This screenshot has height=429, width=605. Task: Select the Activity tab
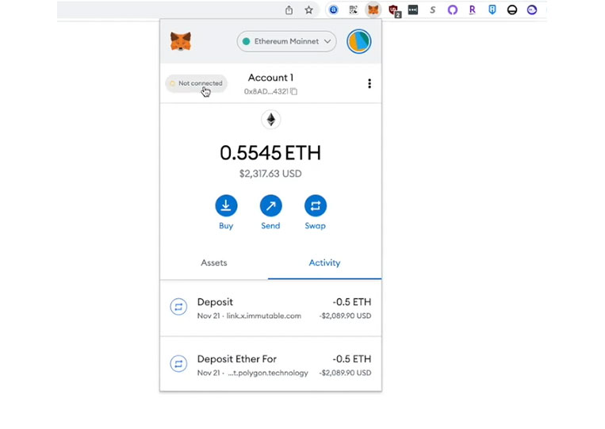click(x=324, y=262)
